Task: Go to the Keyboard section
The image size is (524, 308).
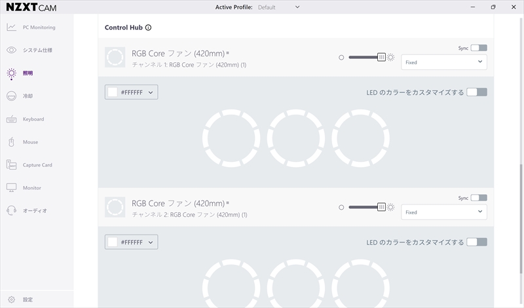Action: 33,119
